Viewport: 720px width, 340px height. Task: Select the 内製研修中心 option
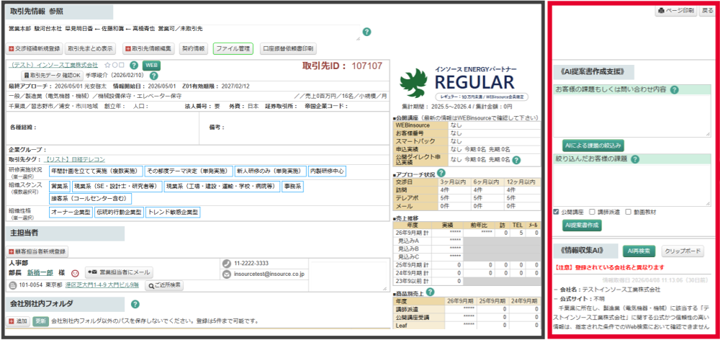pyautogui.click(x=327, y=171)
